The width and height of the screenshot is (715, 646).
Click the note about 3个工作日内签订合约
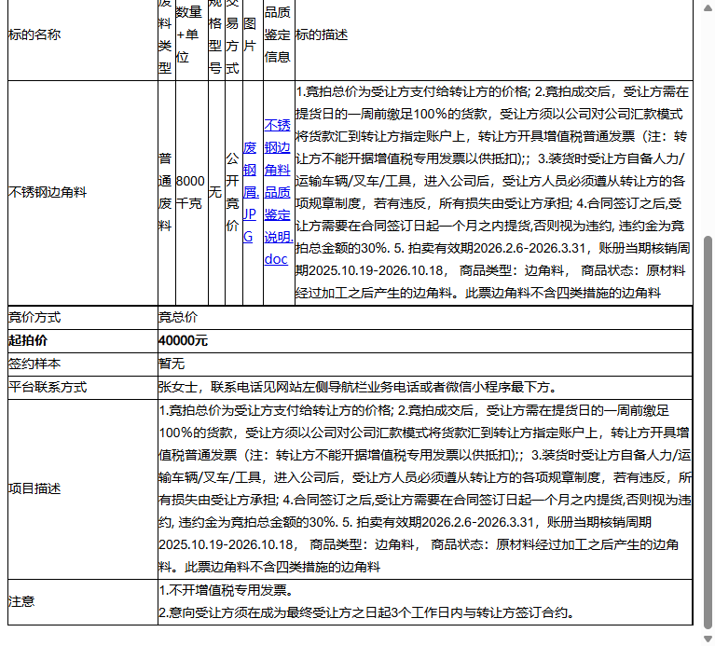tap(366, 612)
